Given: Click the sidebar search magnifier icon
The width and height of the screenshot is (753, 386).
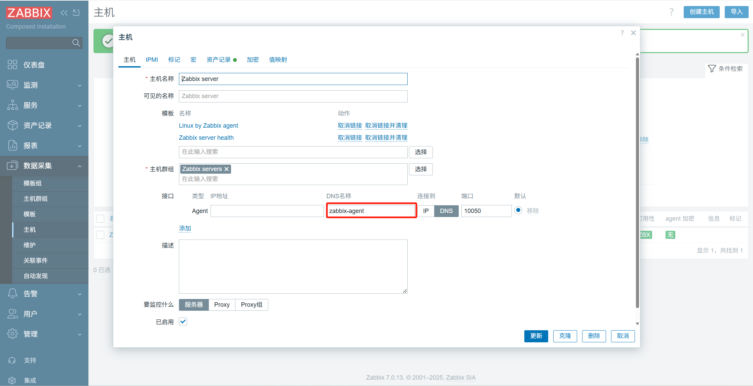Looking at the screenshot, I should pyautogui.click(x=76, y=43).
